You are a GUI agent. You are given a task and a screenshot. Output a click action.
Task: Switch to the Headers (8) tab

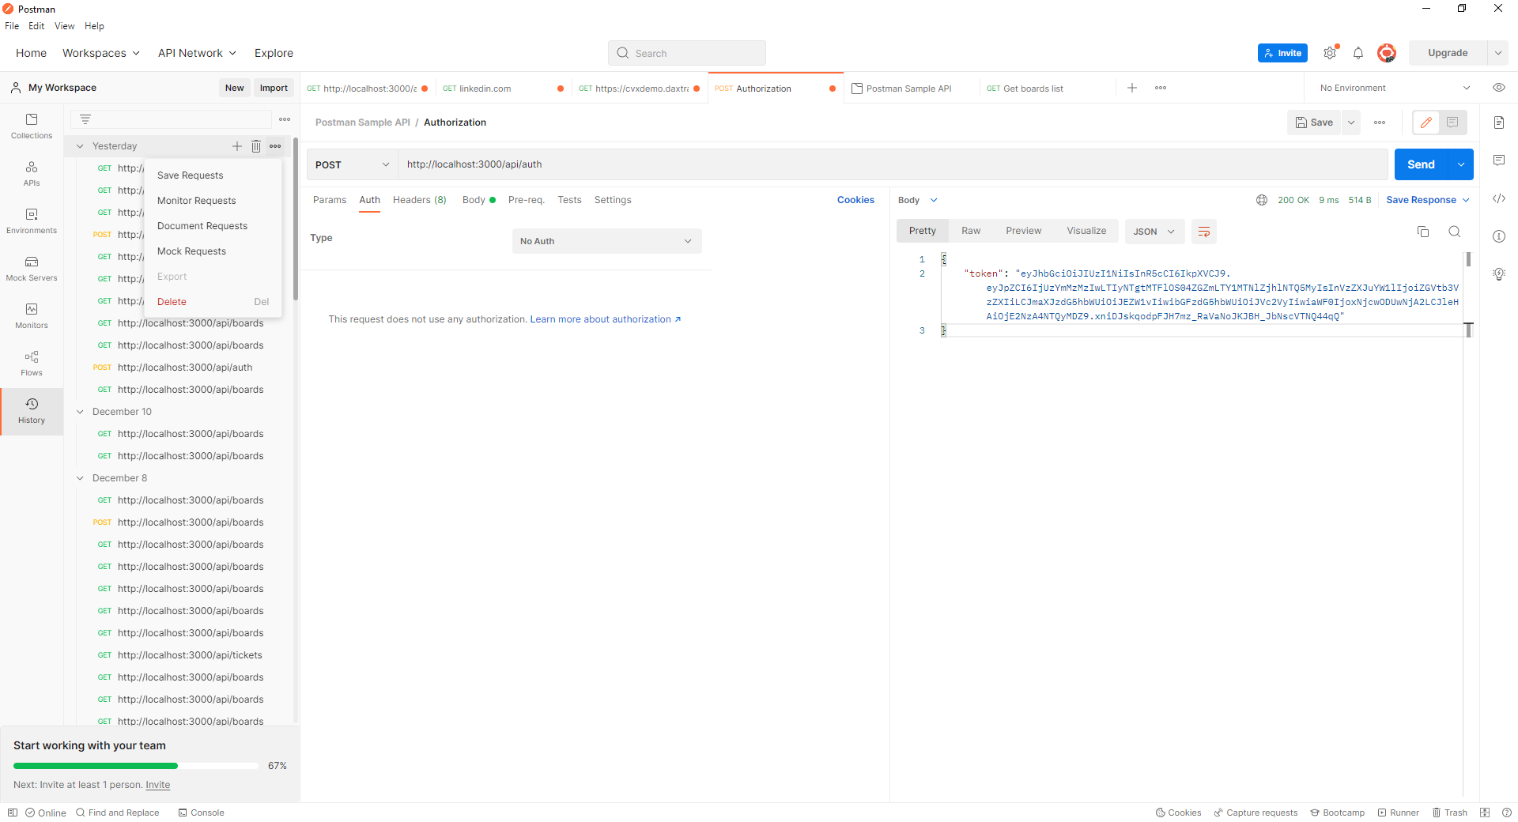tap(420, 200)
